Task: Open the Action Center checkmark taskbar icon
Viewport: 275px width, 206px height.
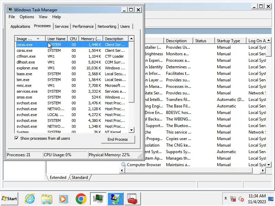Action: [x=115, y=199]
